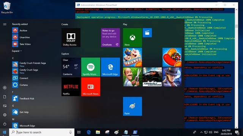Expand the Start menu hamburger
Viewport: 243px width, 136px height.
pos(5,24)
